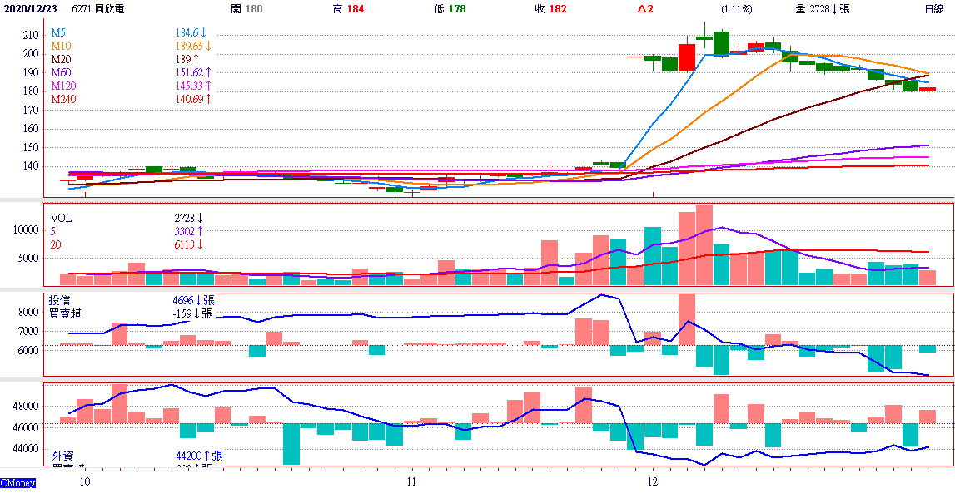Click the volume readout 量 2728 張
This screenshot has width=955, height=498.
click(x=823, y=9)
